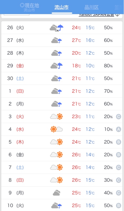124x211 pixels.
Task: Click the reliability B badge for day 5
Action: 118,142
